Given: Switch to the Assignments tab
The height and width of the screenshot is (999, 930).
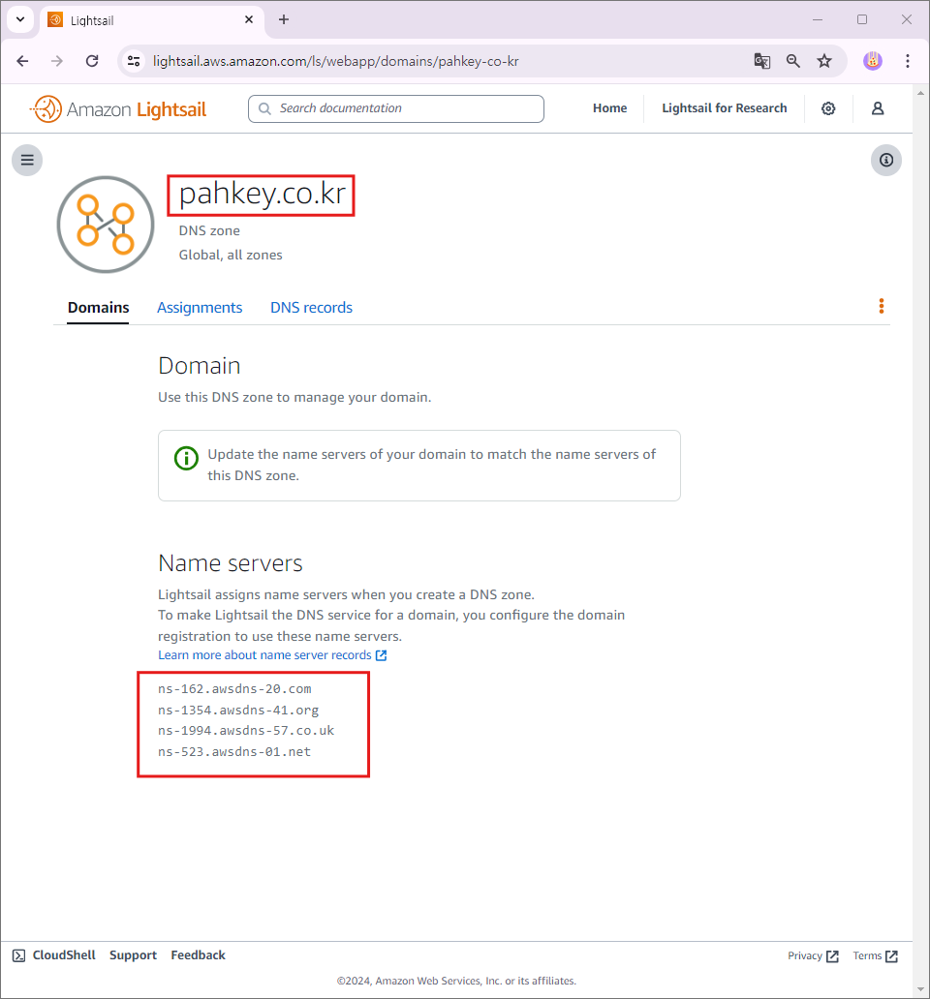Looking at the screenshot, I should (200, 308).
